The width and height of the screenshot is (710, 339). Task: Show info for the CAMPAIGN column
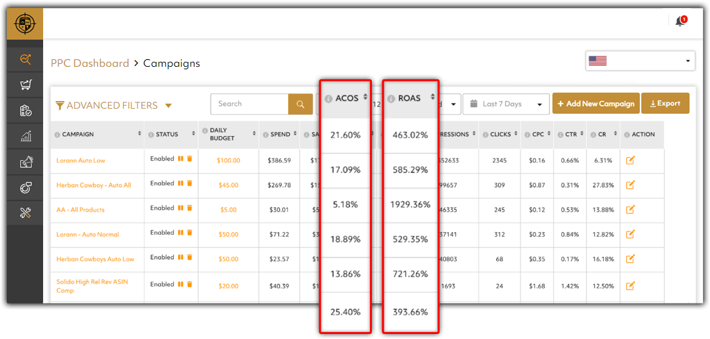tap(57, 135)
